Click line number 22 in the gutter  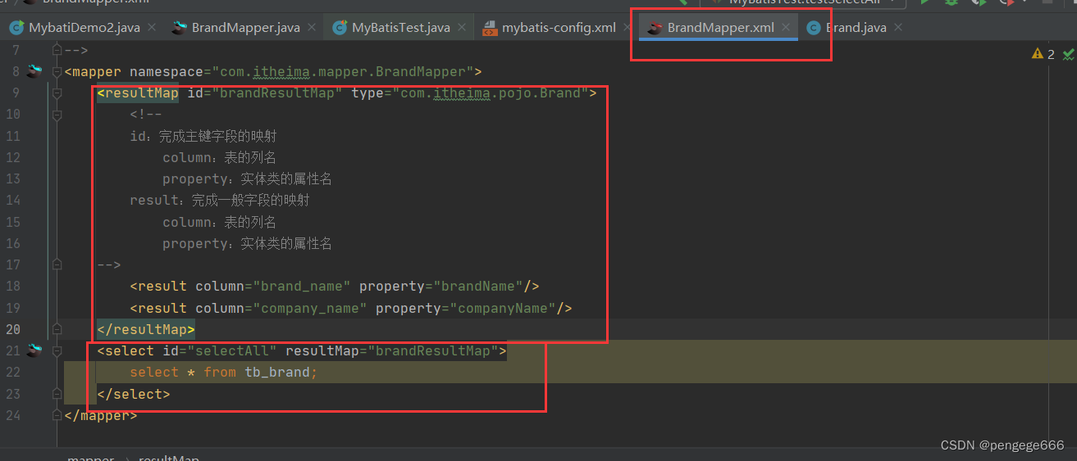coord(13,373)
